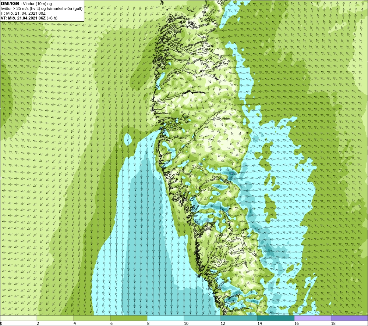This screenshot has width=368, height=326.
Task: Click the "12" label on the wind scale
Action: pos(223,323)
